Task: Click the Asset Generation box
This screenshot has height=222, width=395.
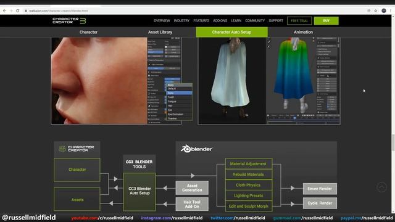Action: [x=192, y=187]
